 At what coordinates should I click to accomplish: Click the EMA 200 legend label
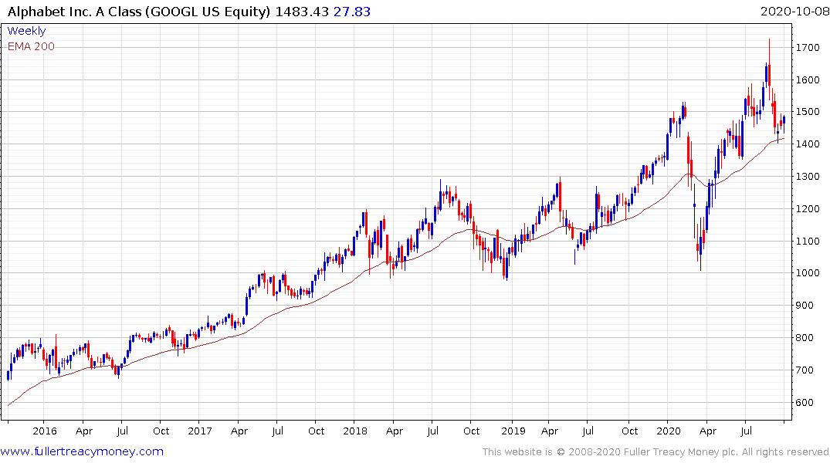[x=31, y=46]
